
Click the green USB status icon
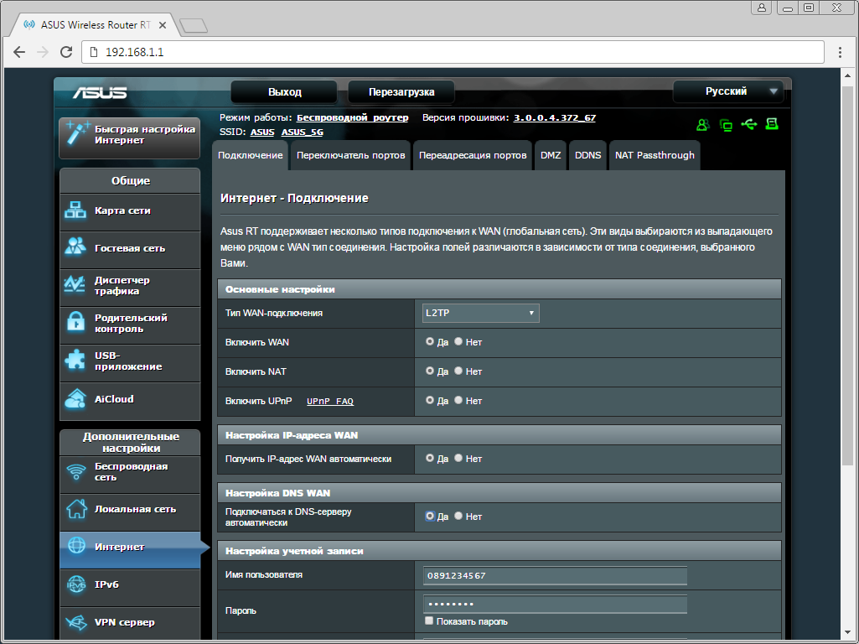pos(749,124)
